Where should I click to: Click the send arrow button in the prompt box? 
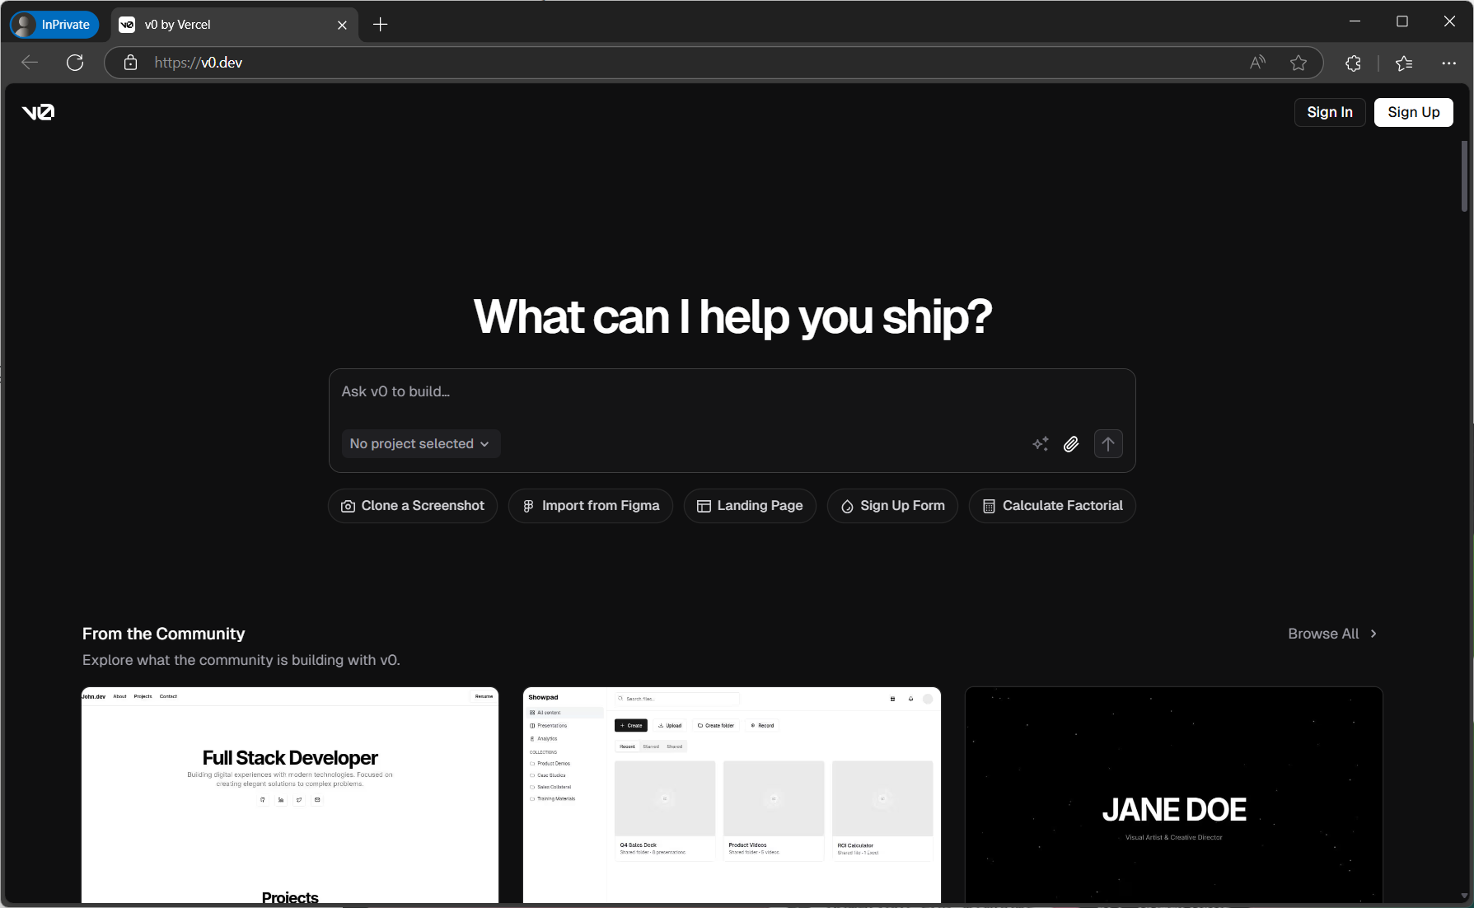pyautogui.click(x=1108, y=444)
